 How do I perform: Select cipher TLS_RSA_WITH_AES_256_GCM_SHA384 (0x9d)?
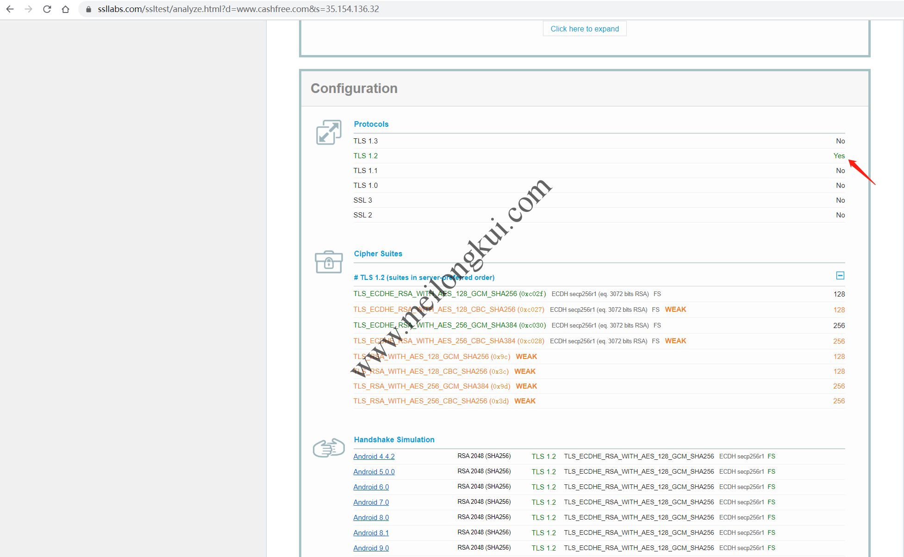coord(432,386)
